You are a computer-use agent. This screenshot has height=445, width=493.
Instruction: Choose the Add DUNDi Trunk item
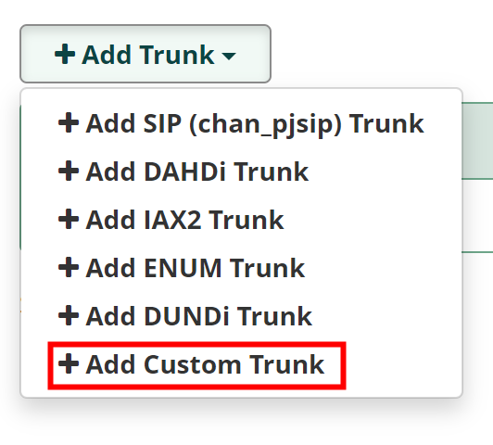(x=241, y=316)
